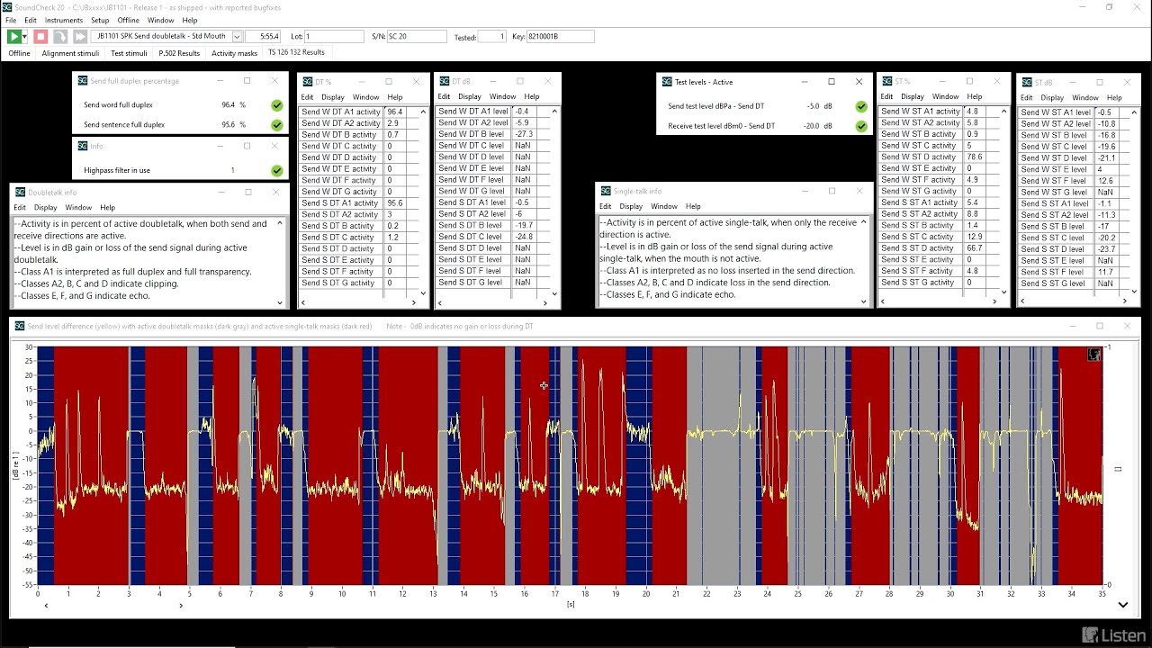Open the Display menu in the Doubletalk info window
1152x648 pixels.
pos(45,208)
